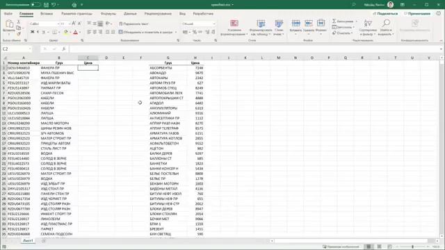Screen dimensions: 445x250
Task: Switch to the Формулы ribbon tab
Action: click(x=108, y=14)
